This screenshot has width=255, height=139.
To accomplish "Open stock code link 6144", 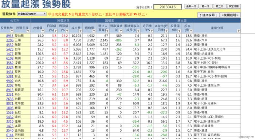I will (x=10, y=135).
